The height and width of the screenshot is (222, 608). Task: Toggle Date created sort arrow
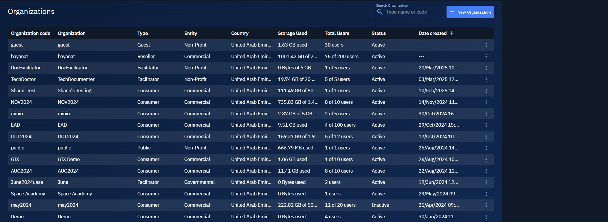pos(451,33)
